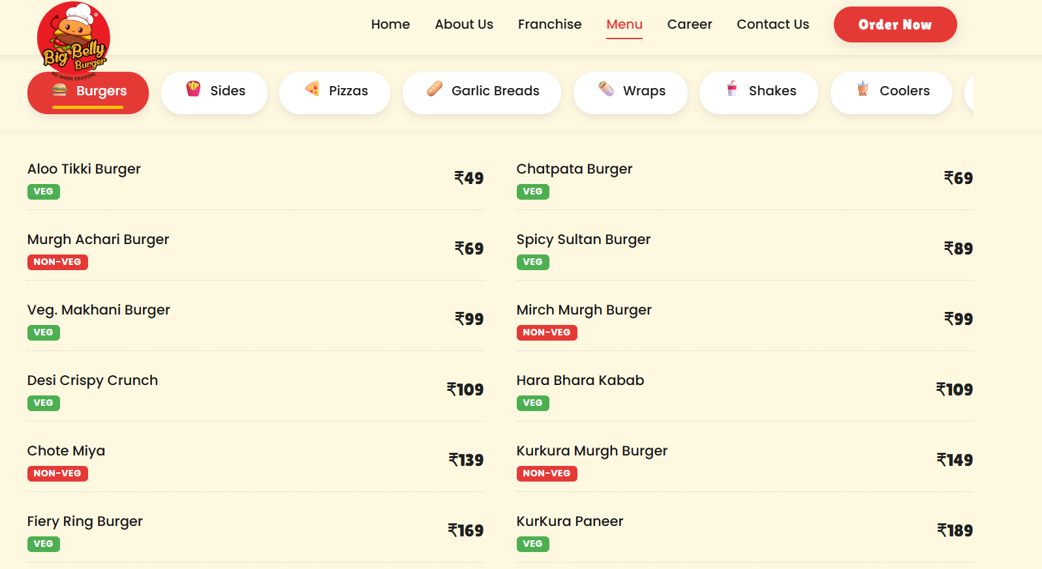The image size is (1042, 569).
Task: Click Chatpata Burger item name
Action: [x=574, y=169]
